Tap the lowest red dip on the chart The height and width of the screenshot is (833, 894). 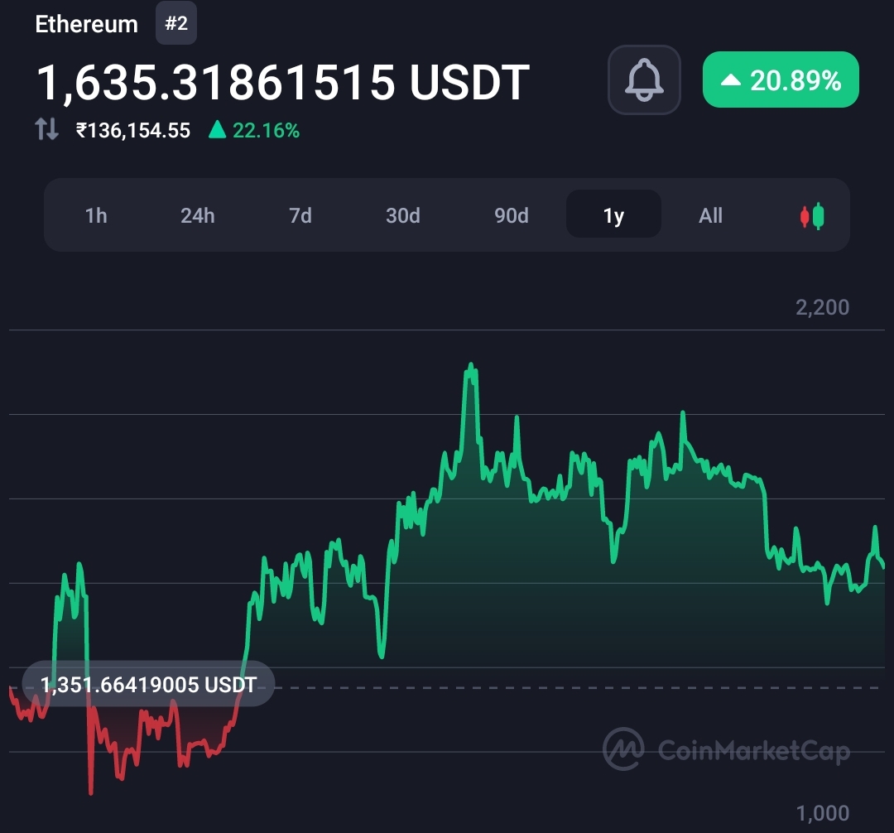(91, 792)
